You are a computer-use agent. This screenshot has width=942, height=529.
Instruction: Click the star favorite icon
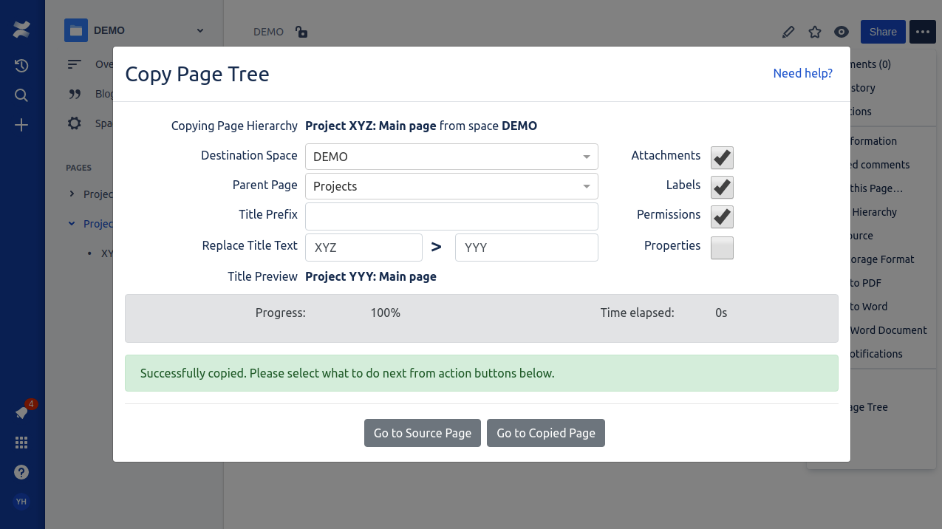[x=815, y=32]
